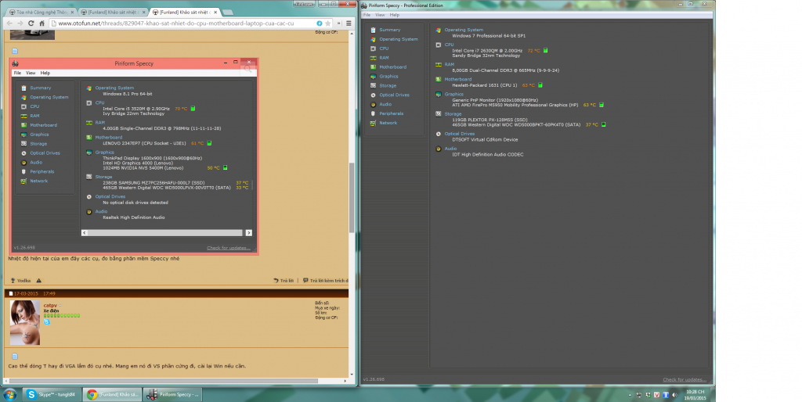The width and height of the screenshot is (802, 402).
Task: Click red V icon in system tray
Action: [657, 395]
